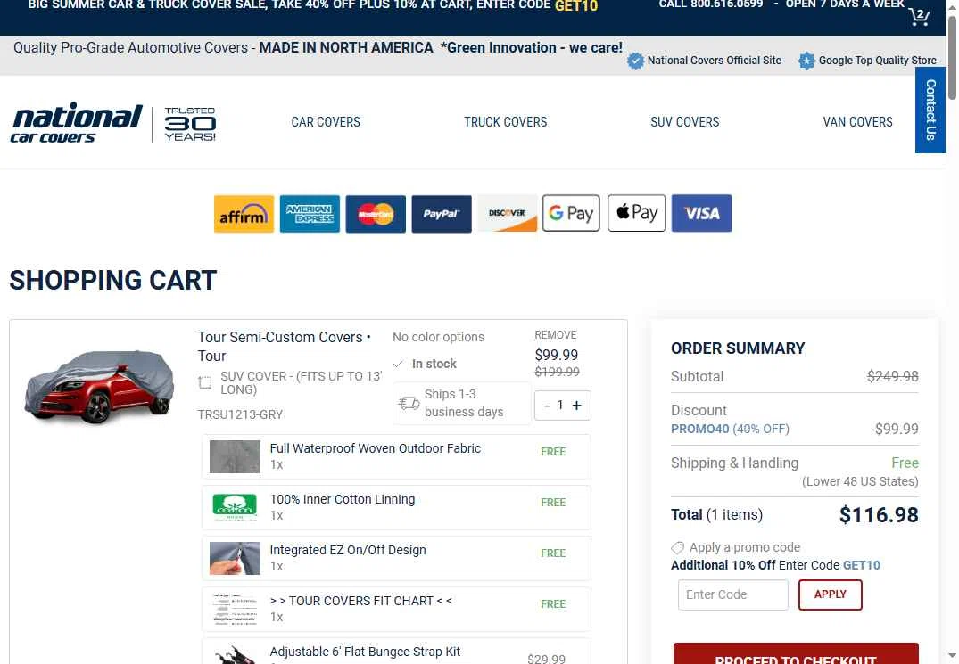Decrease quantity with the minus button
The image size is (959, 664).
[x=547, y=406]
